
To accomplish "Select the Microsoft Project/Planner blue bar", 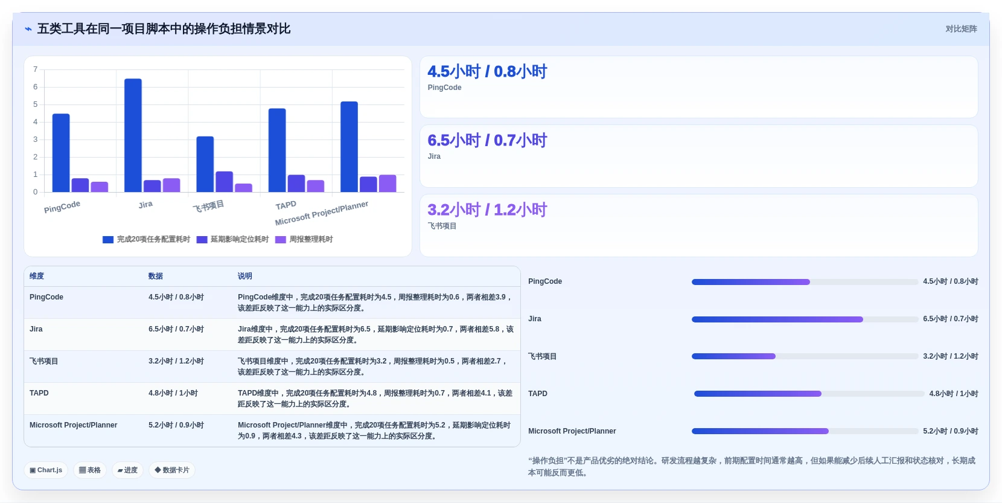I will click(349, 147).
